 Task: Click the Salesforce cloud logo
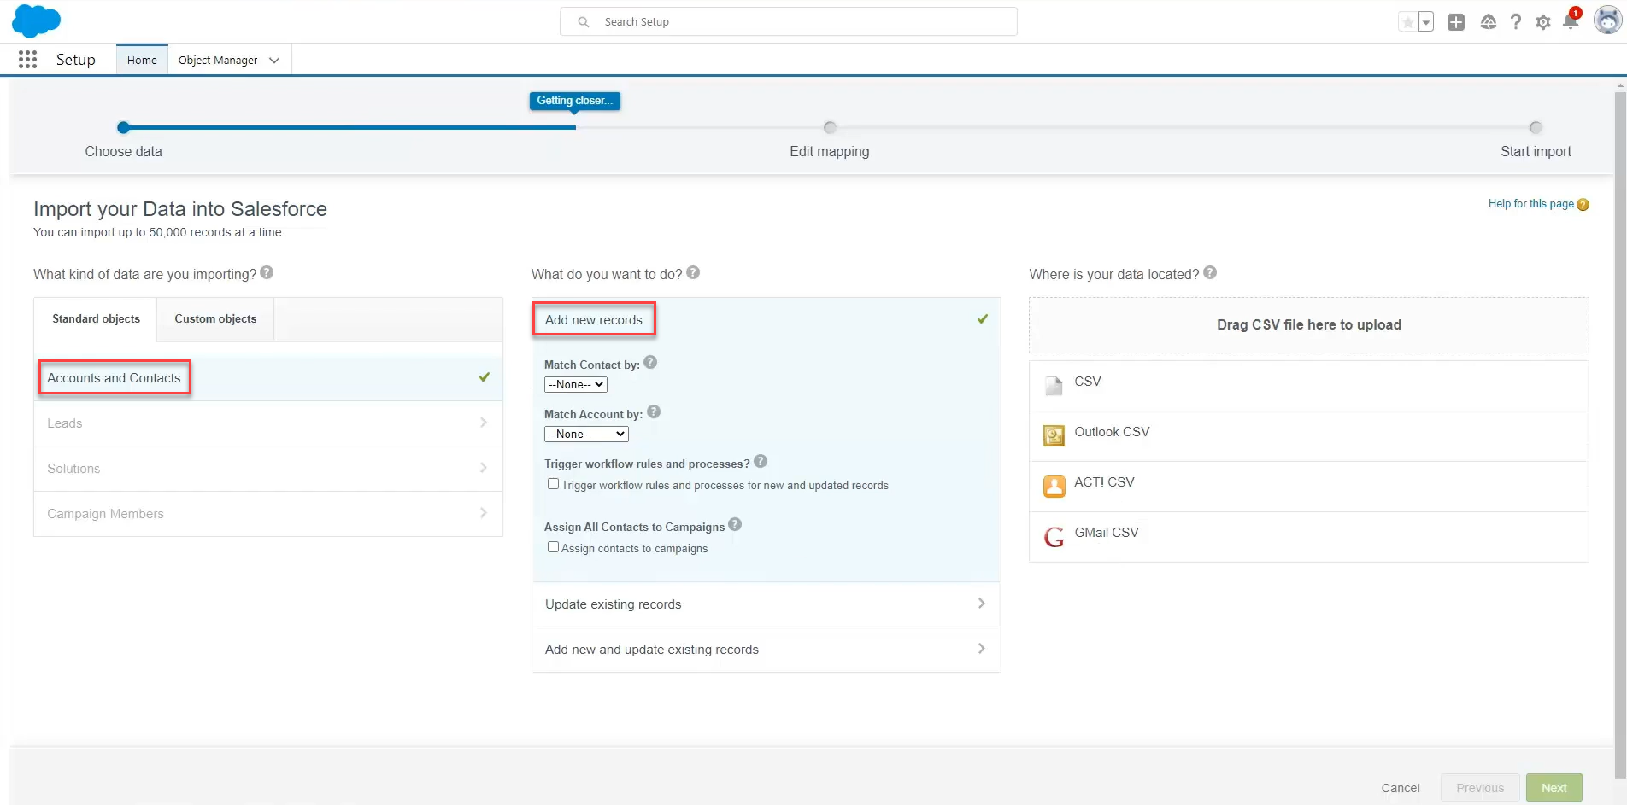click(36, 20)
